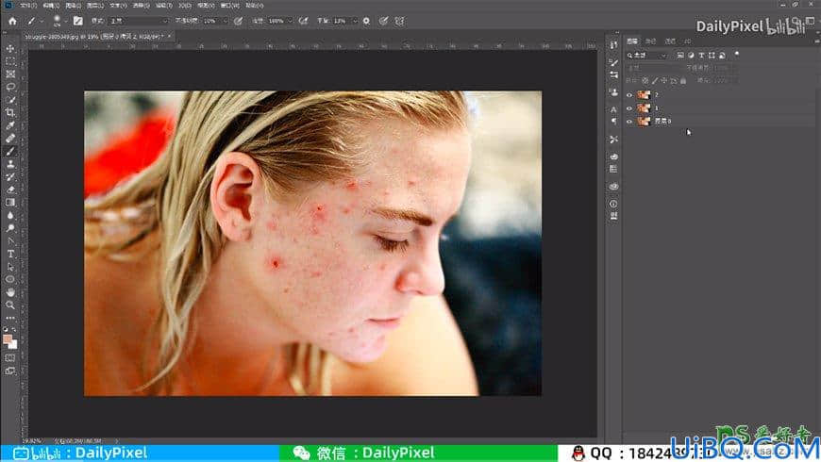
Task: Hide layer 1 via eye icon
Action: (629, 108)
